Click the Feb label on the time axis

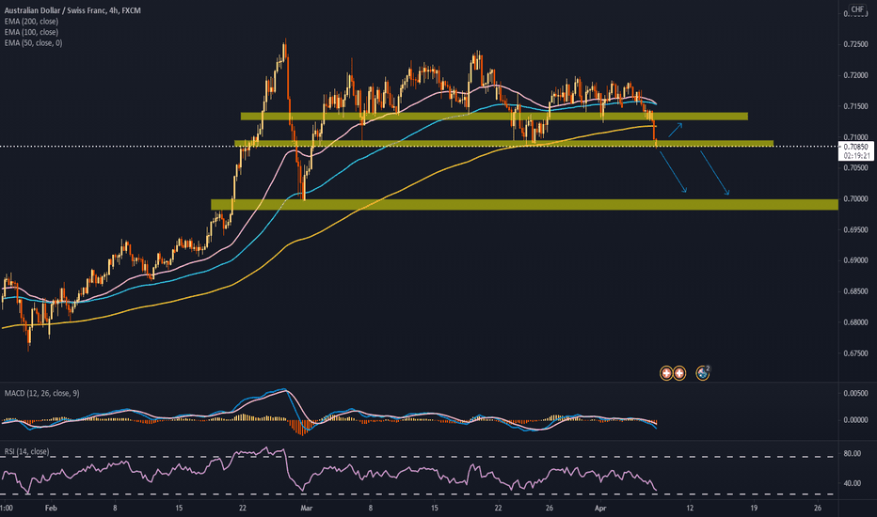pos(51,508)
